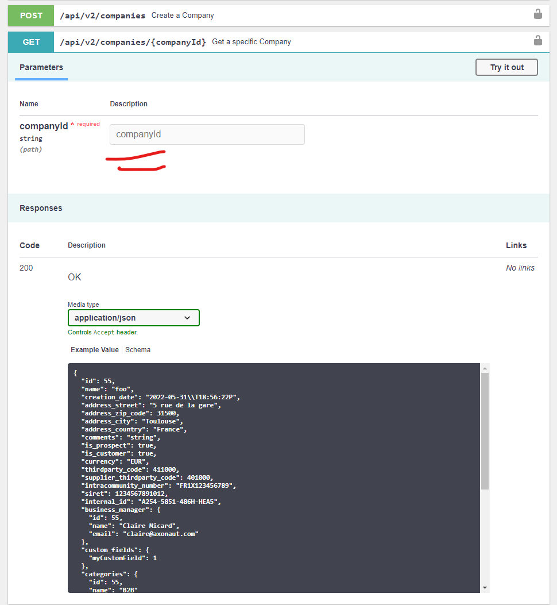Click the 'Get a specific Company' summary text

pos(252,41)
